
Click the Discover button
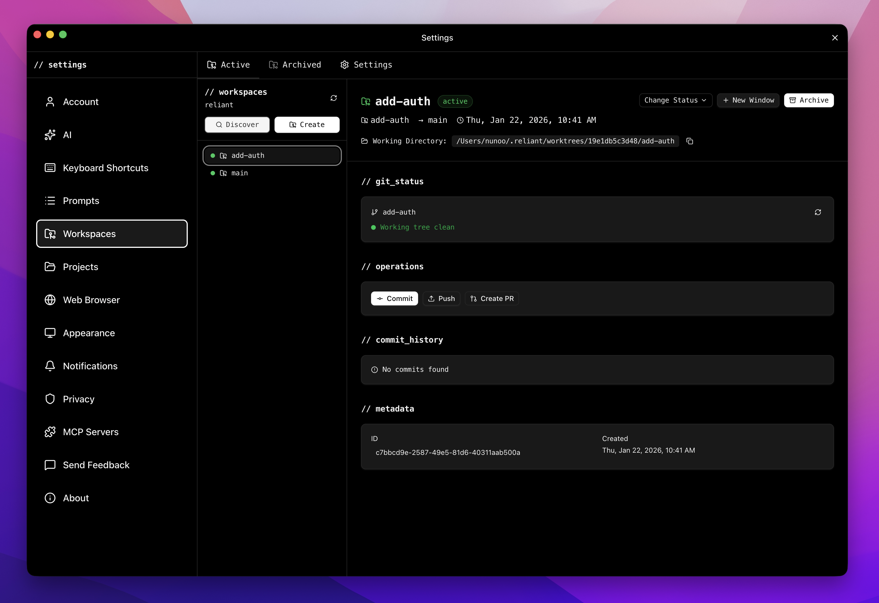coord(237,124)
